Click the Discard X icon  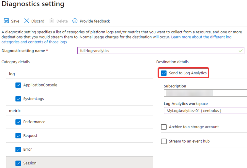pos(27,21)
